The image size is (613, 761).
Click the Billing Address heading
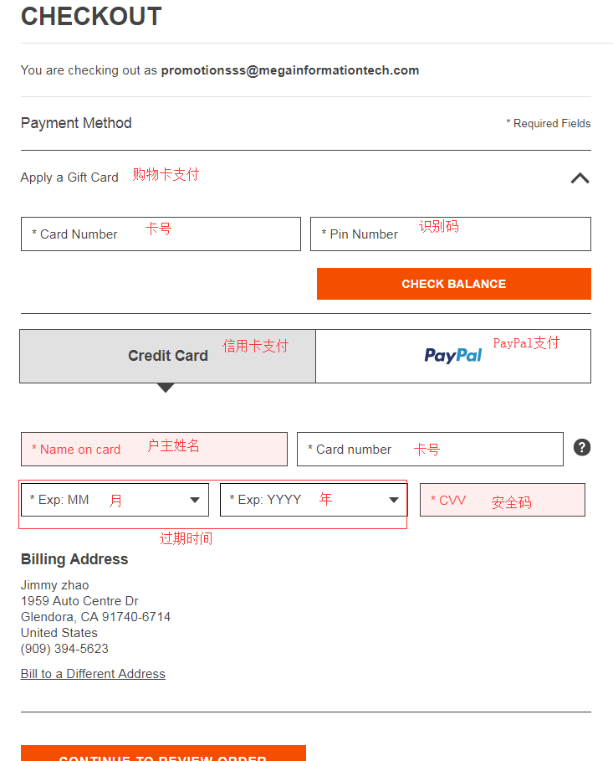(x=74, y=559)
